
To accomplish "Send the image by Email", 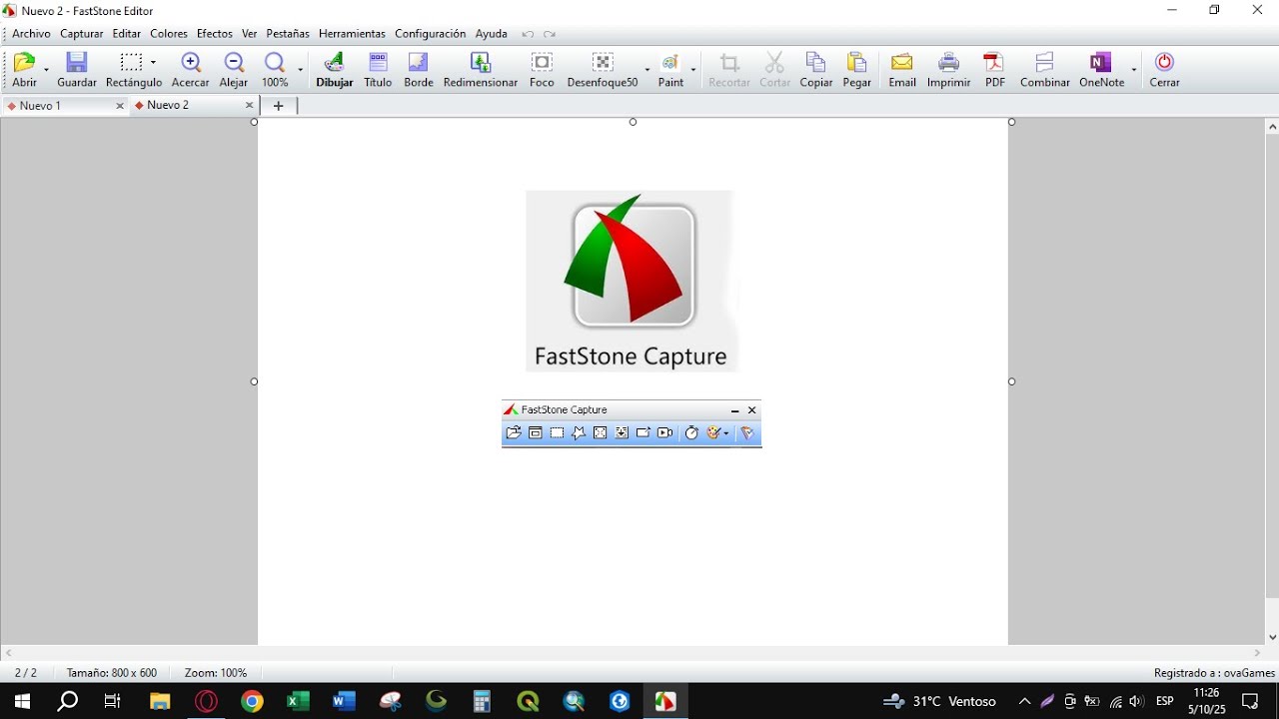I will [902, 70].
